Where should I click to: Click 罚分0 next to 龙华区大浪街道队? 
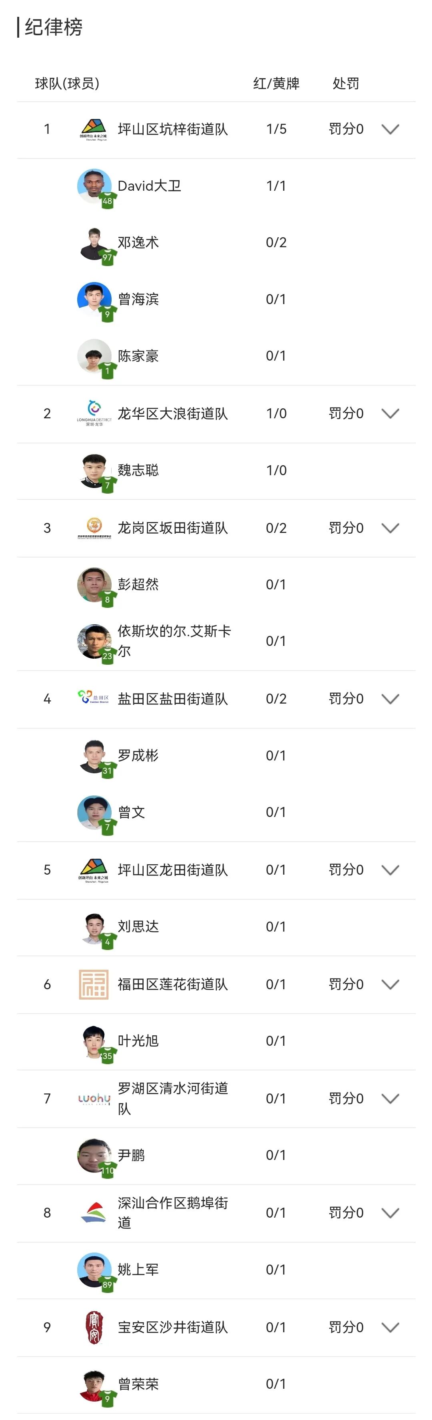346,413
